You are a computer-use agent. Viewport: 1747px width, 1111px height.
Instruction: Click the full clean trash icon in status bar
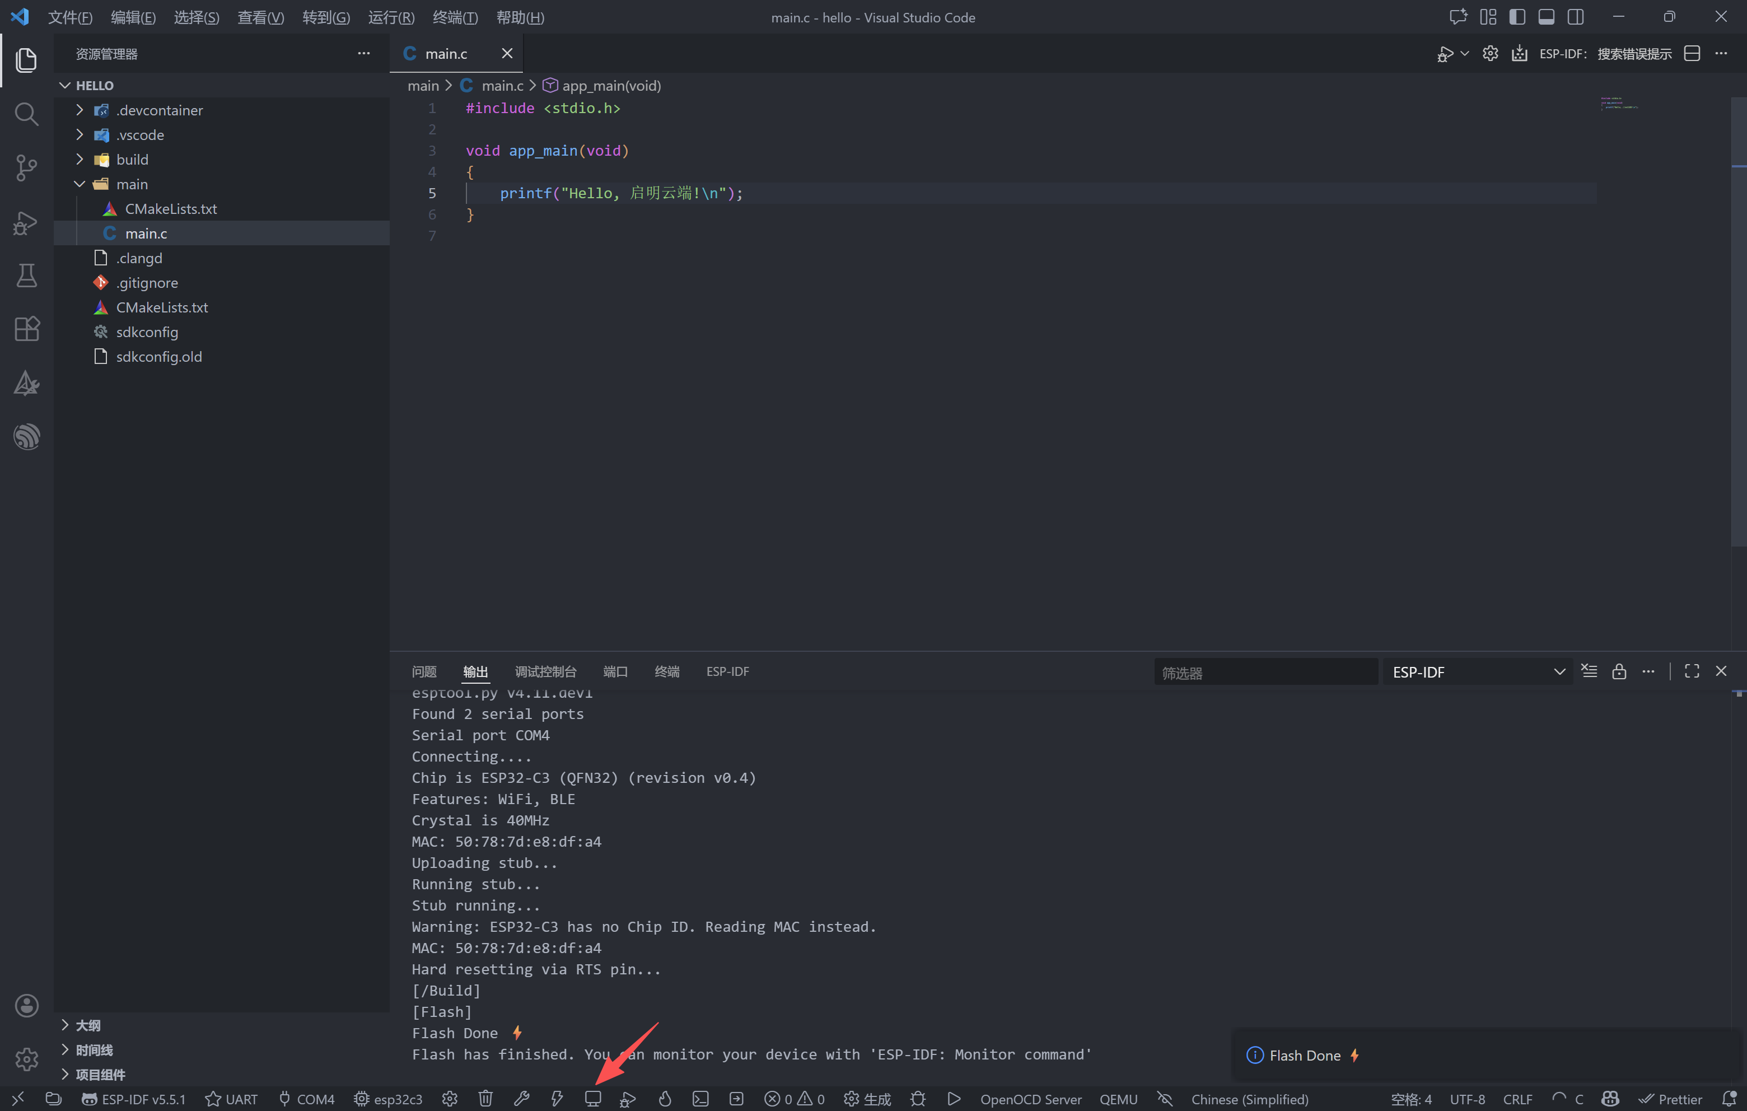tap(485, 1099)
